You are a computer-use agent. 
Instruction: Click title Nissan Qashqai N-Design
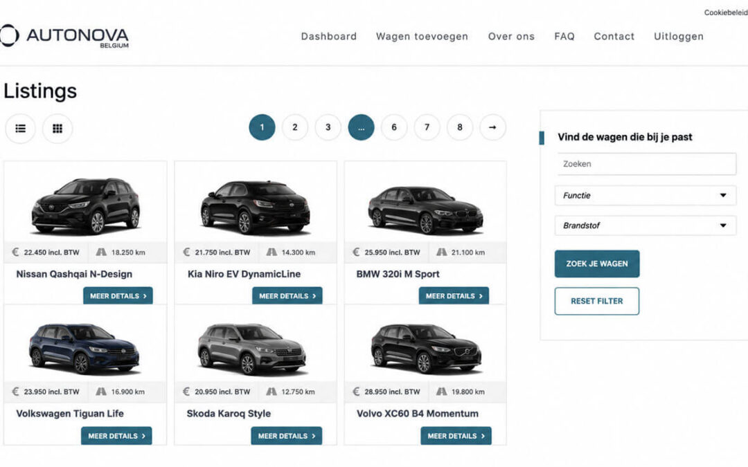74,274
